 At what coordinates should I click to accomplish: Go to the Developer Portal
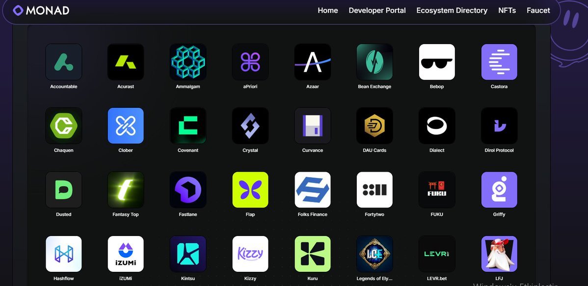(377, 10)
